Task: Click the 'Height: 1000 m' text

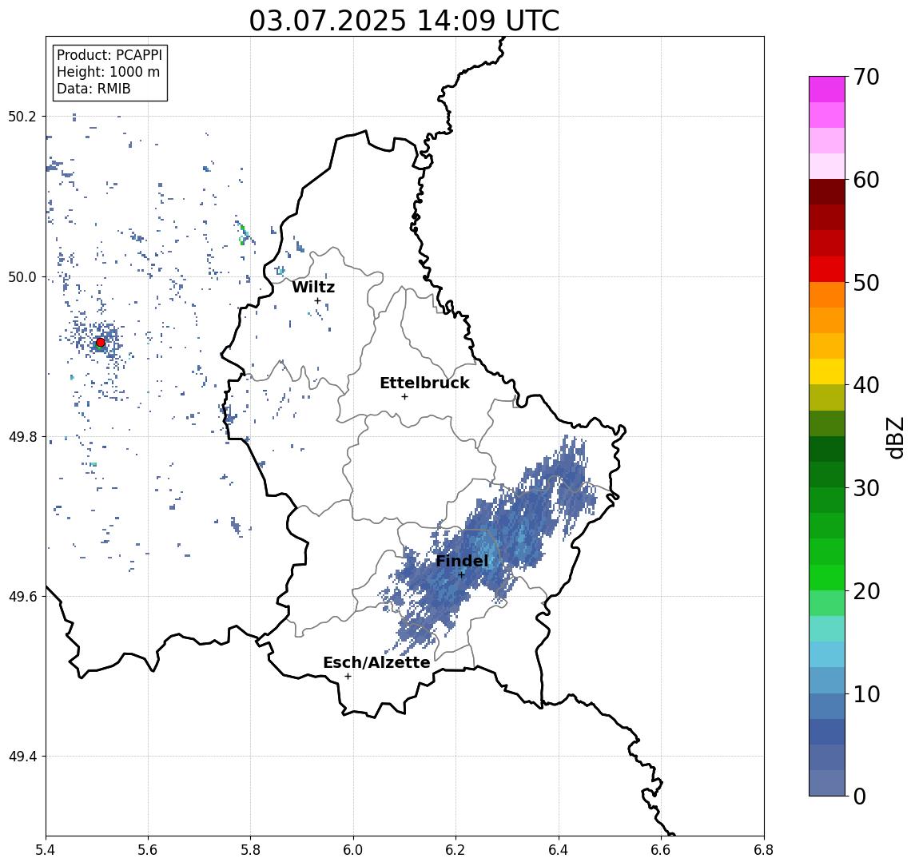Action: tap(108, 73)
